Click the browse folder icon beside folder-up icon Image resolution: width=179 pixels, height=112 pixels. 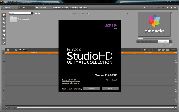pos(39,13)
